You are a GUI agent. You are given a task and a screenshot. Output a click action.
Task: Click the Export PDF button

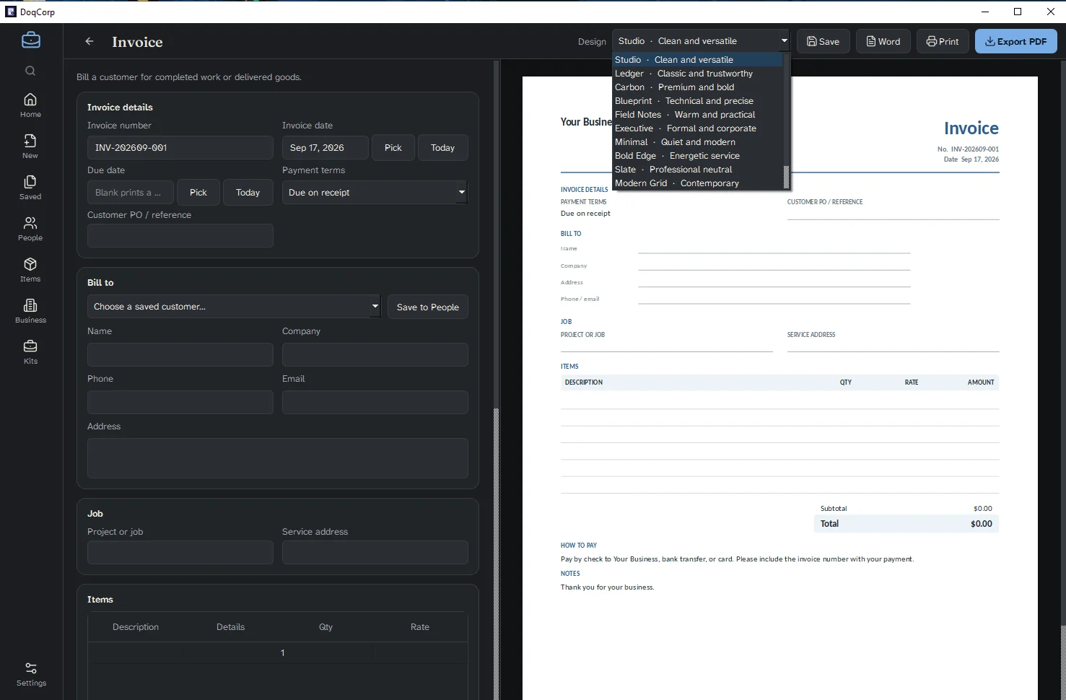coord(1016,41)
